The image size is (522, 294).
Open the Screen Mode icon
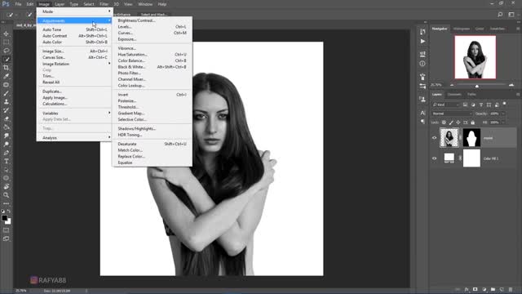pos(6,238)
